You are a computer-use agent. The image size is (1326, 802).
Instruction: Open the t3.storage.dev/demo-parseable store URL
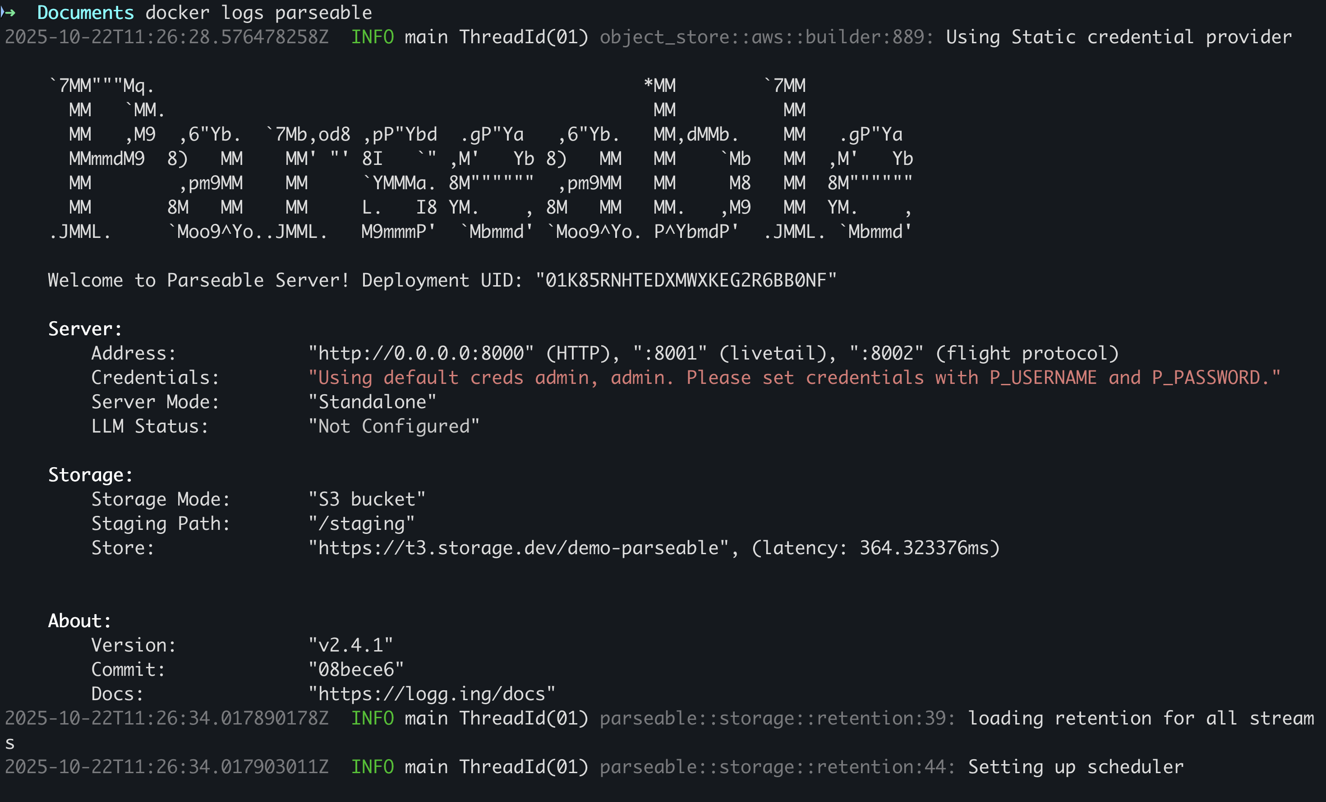[x=519, y=548]
